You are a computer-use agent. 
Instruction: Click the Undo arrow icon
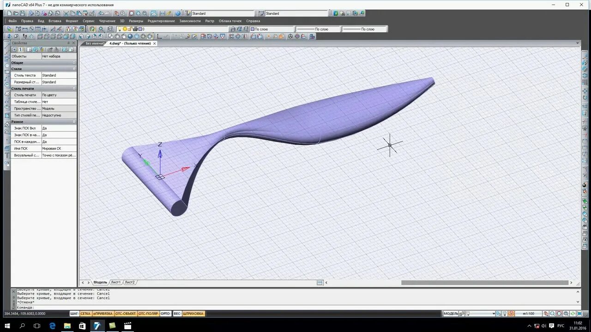click(101, 13)
